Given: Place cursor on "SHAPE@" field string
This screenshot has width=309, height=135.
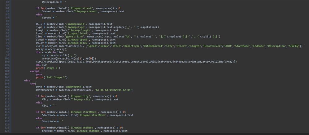Looking at the screenshot, I should 294,46.
